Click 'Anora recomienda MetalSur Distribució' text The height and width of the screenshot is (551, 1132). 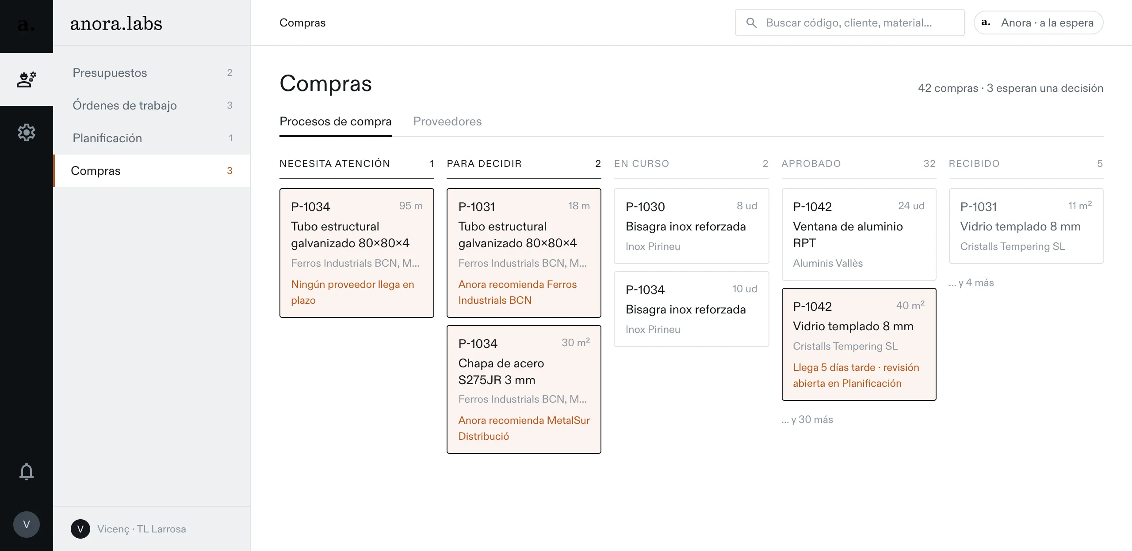point(524,428)
